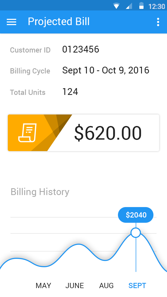The height and width of the screenshot is (297, 167).
Task: Open the hamburger navigation menu
Action: pyautogui.click(x=11, y=22)
